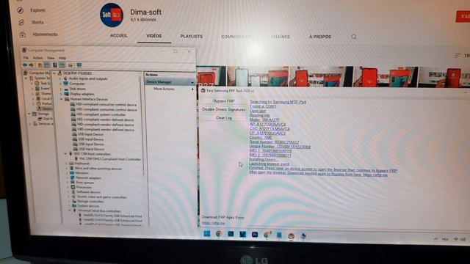The height and width of the screenshot is (264, 470).
Task: Click the first video thumbnail
Action: pos(211,76)
